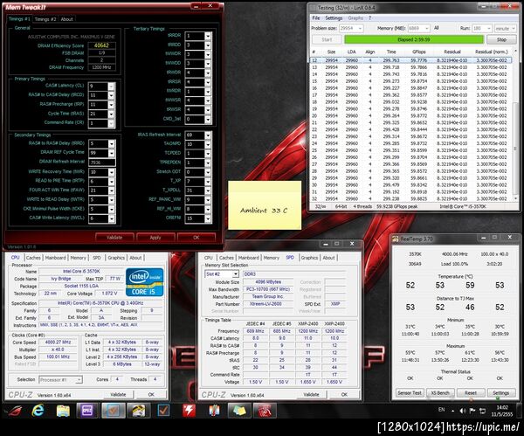Open the ROG start button on taskbar
524x436 pixels.
click(x=15, y=411)
